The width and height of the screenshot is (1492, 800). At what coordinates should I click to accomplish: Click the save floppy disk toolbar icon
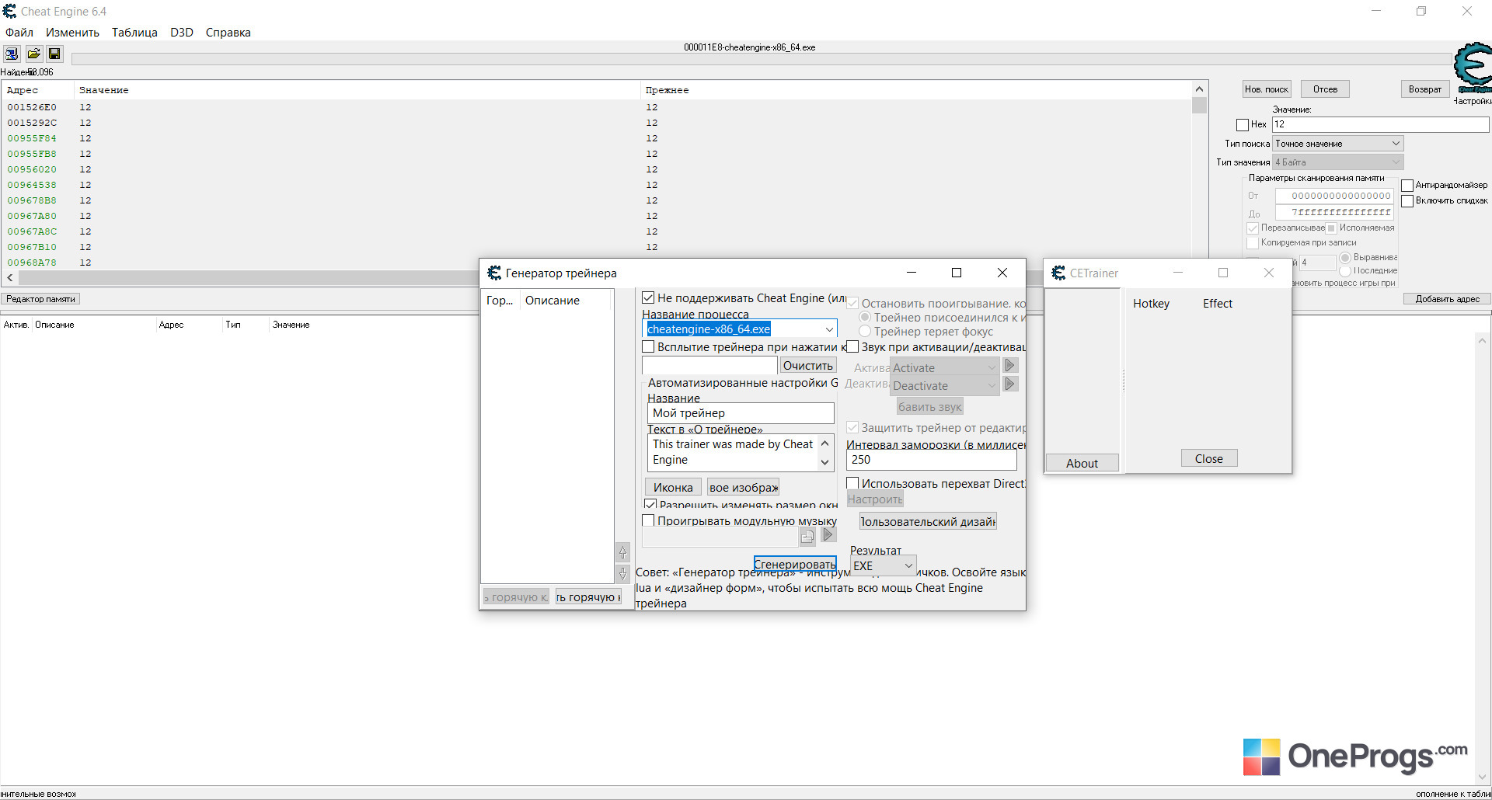[54, 54]
